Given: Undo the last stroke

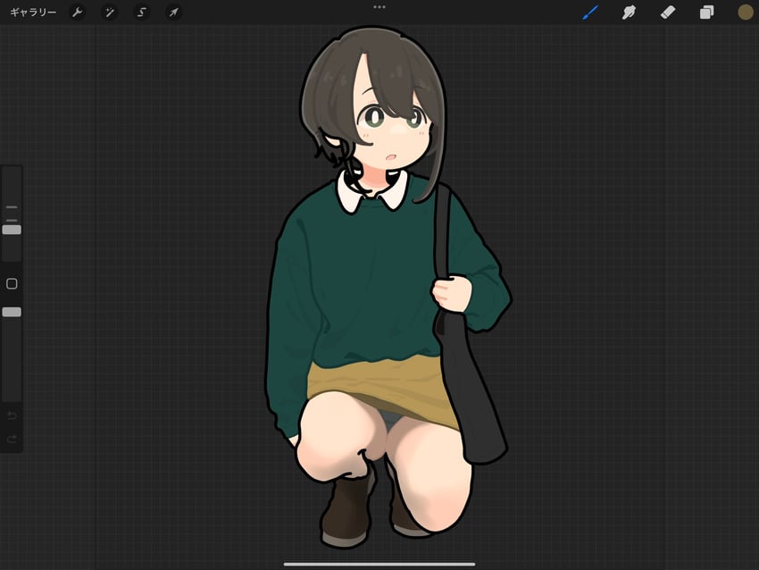Looking at the screenshot, I should point(12,415).
